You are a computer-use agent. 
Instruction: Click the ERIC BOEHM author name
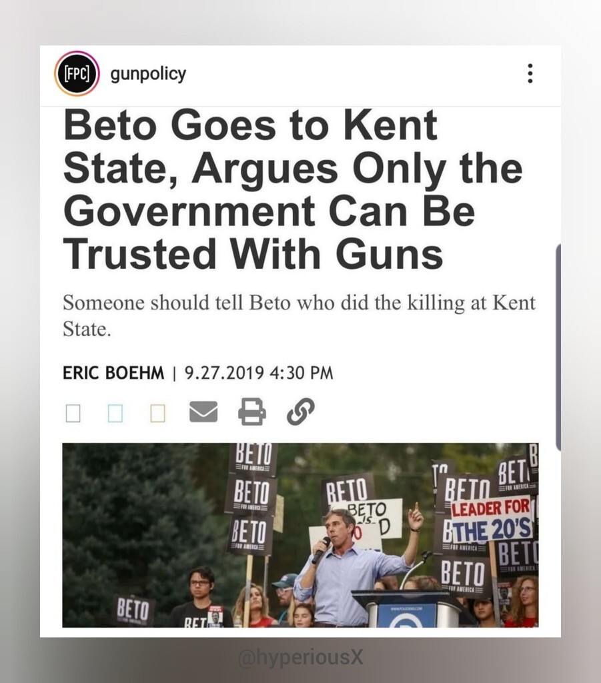click(113, 373)
